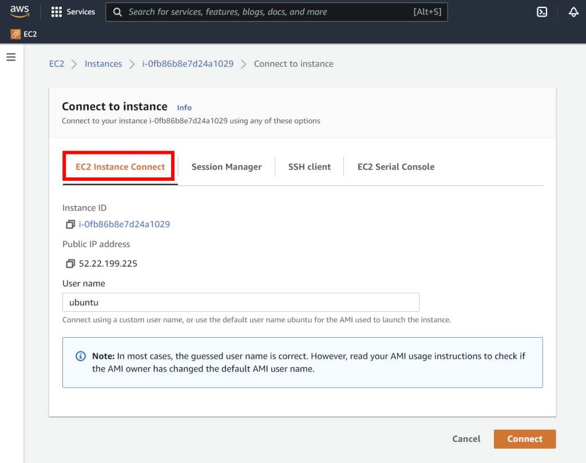586x463 pixels.
Task: Click the AWS logo
Action: [x=19, y=11]
